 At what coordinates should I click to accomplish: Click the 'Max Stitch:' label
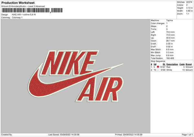tap(156, 49)
